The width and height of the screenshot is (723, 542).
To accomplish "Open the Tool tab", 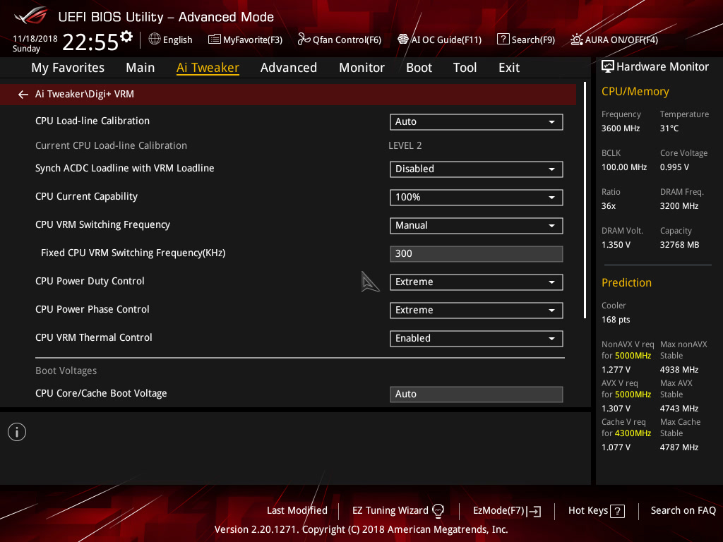I will click(465, 68).
